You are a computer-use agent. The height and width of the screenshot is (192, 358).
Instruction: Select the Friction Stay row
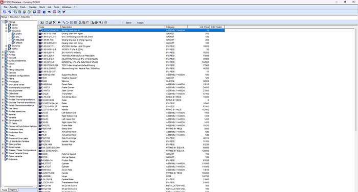(131, 160)
